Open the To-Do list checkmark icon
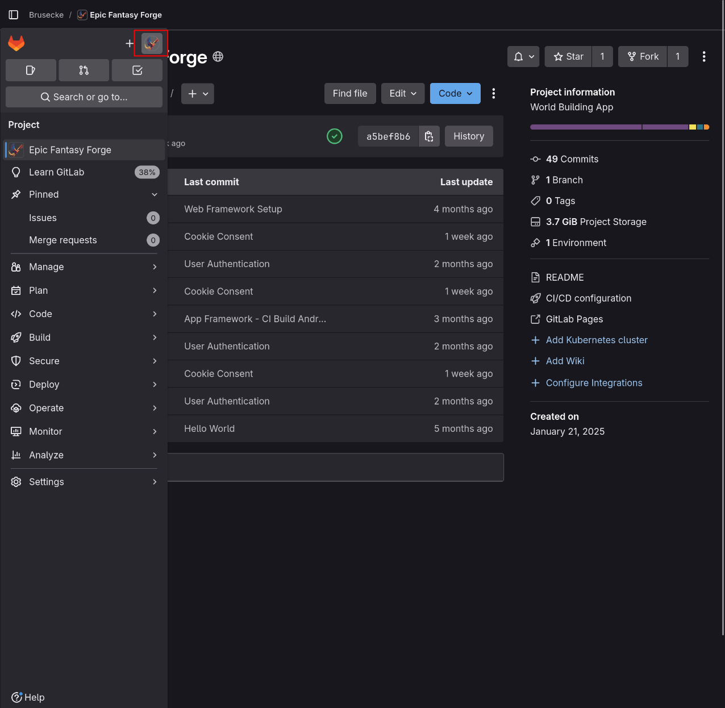Image resolution: width=725 pixels, height=708 pixels. (137, 70)
